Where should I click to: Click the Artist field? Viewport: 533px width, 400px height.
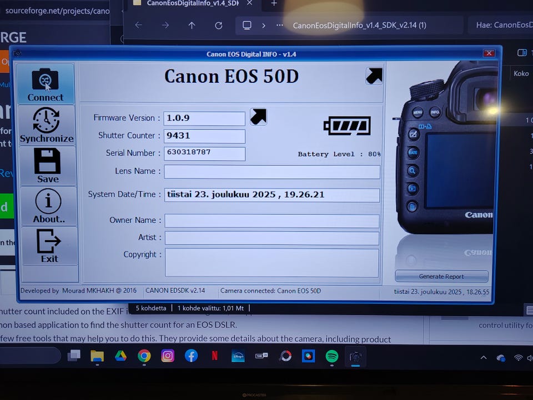[x=272, y=238]
